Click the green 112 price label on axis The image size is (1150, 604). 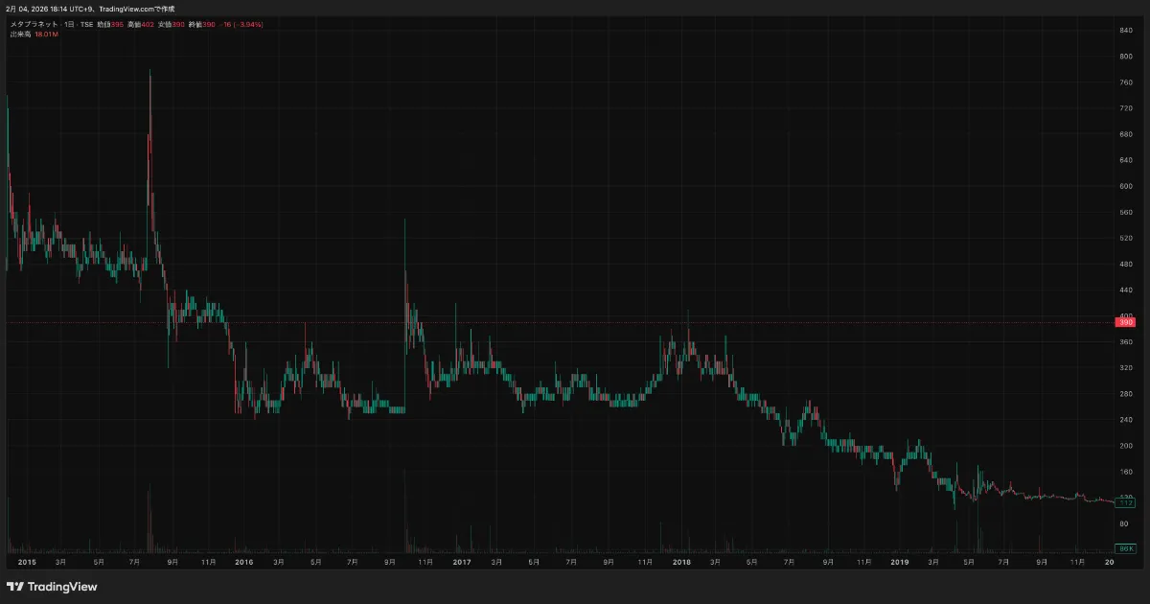[x=1126, y=502]
